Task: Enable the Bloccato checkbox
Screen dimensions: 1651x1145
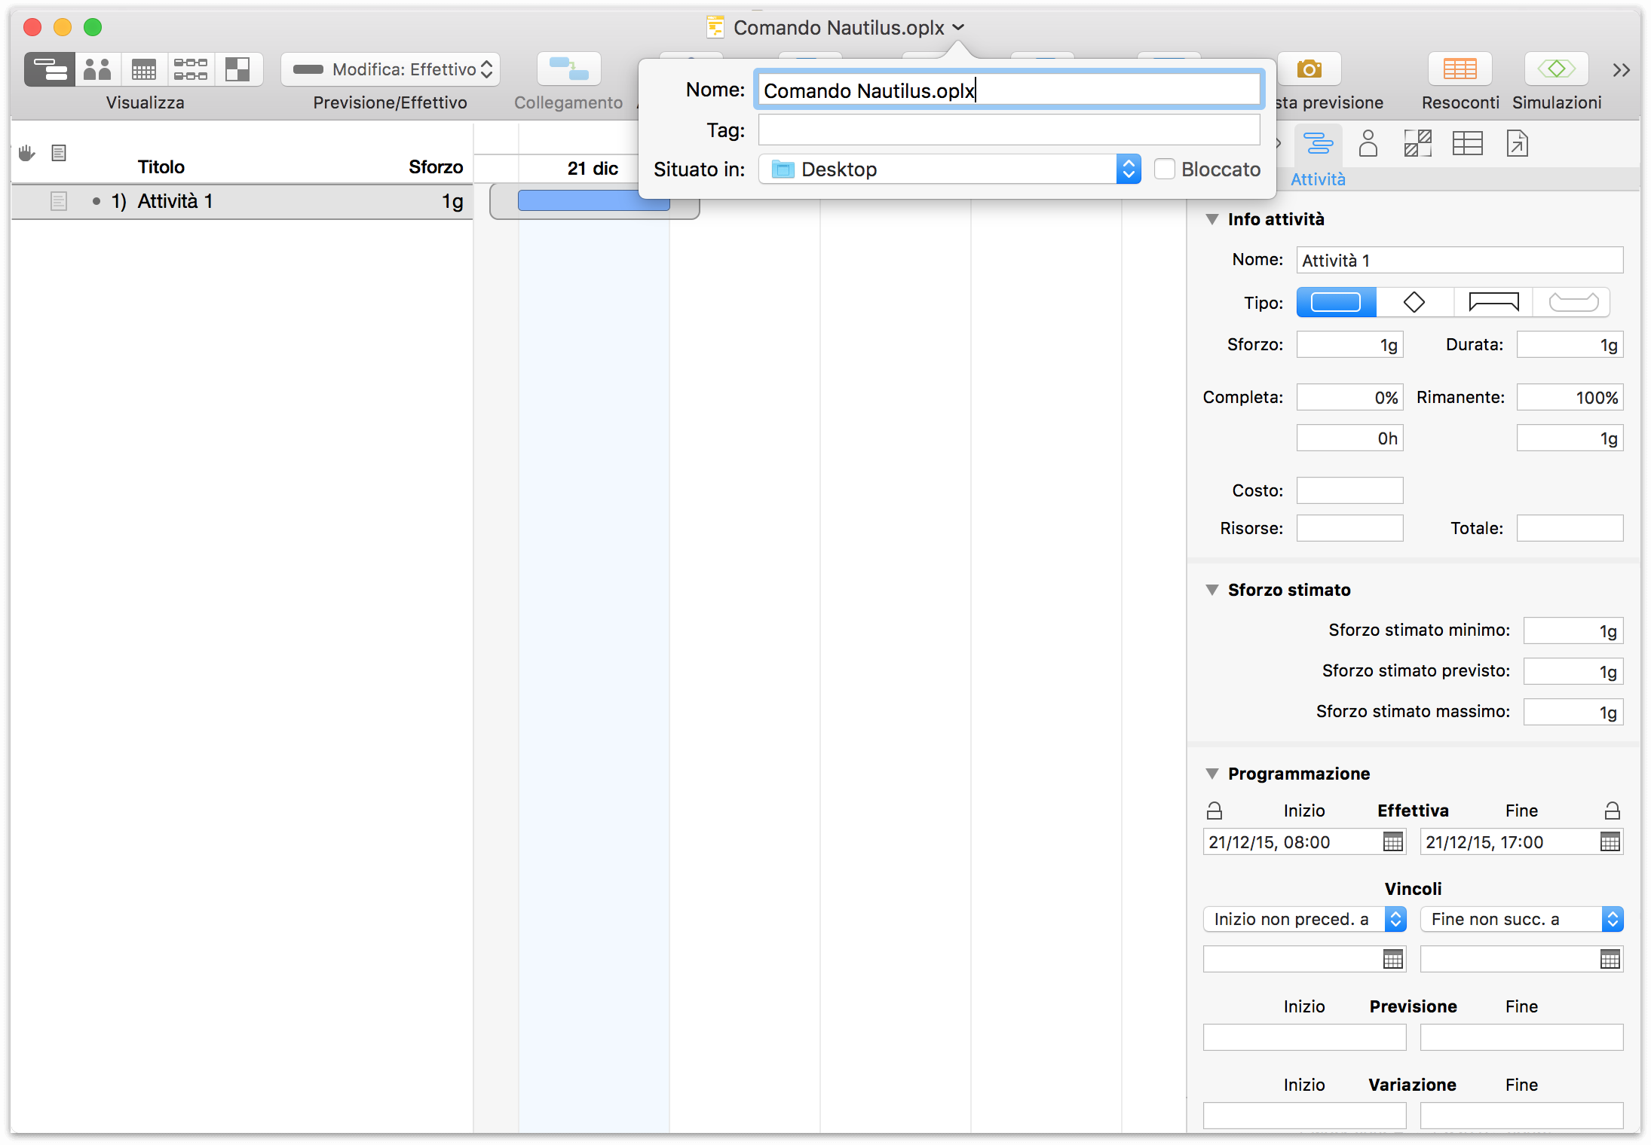Action: 1165,169
